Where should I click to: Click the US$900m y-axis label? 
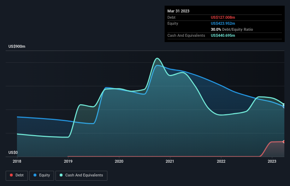pyautogui.click(x=17, y=46)
